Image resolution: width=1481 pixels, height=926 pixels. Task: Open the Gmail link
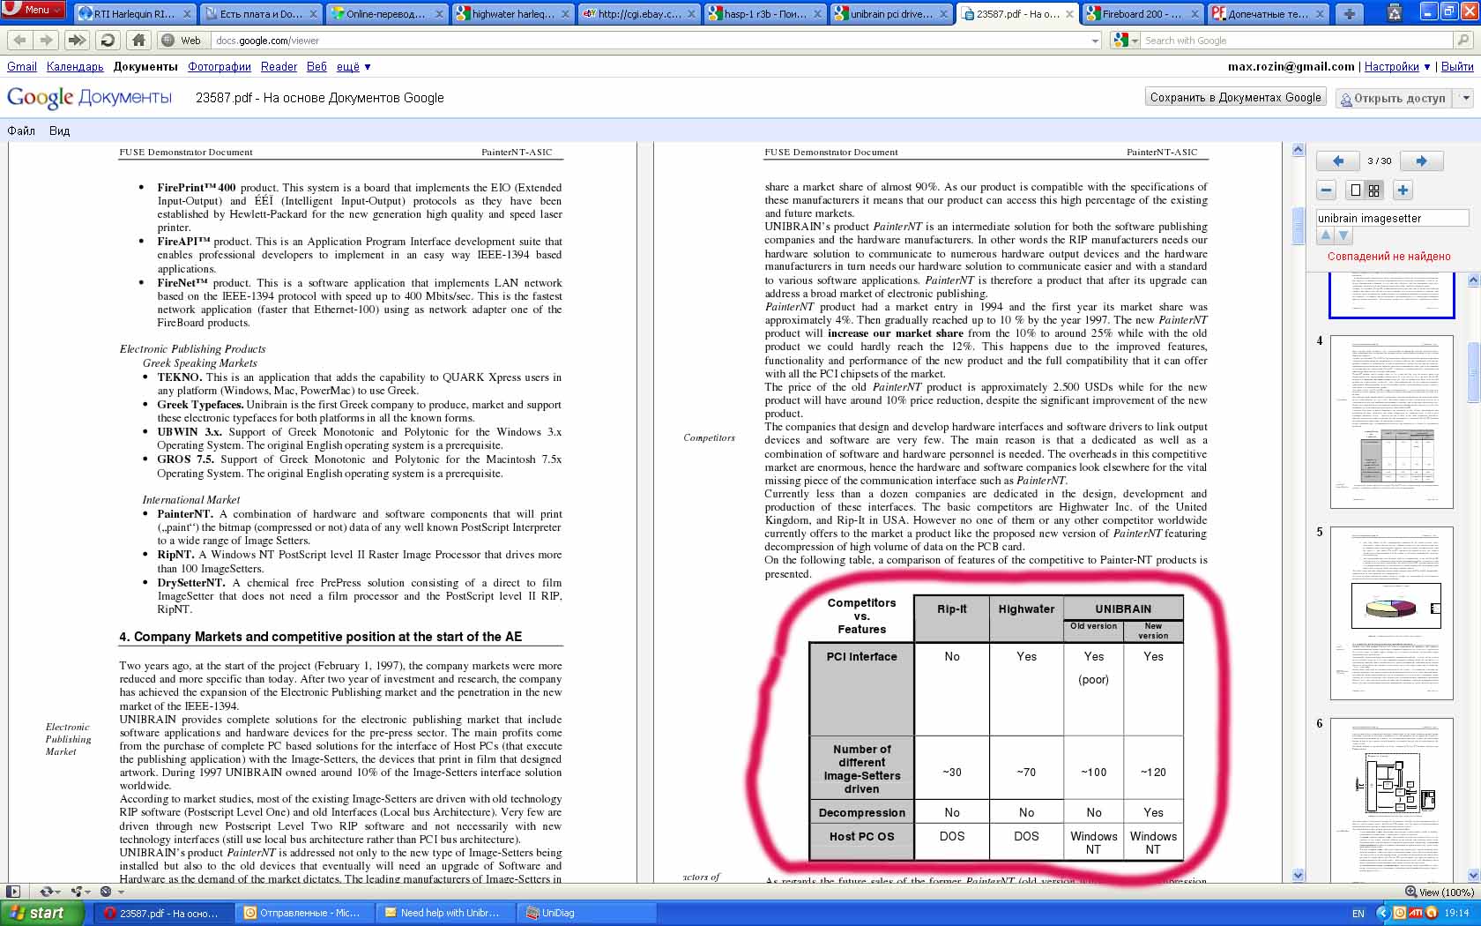point(22,67)
